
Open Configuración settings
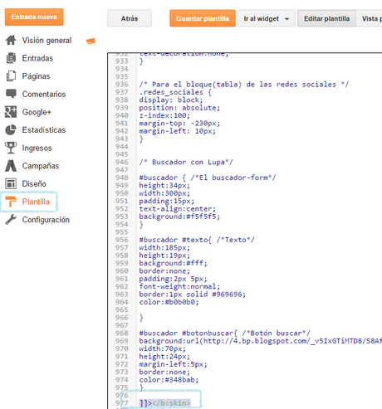pyautogui.click(x=46, y=220)
